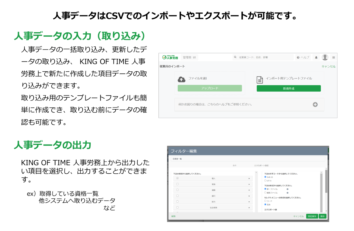Image resolution: width=354 pixels, height=231 pixels.
Task: Click the KING OF TIME 人事労務 logo
Action: click(170, 57)
